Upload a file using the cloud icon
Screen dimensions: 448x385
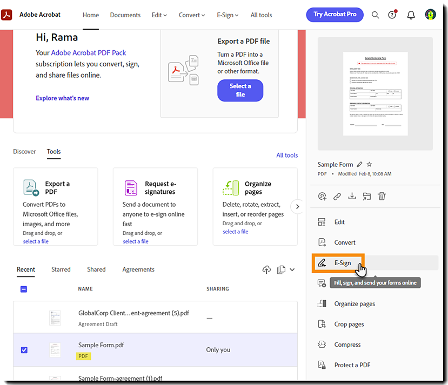(x=266, y=269)
